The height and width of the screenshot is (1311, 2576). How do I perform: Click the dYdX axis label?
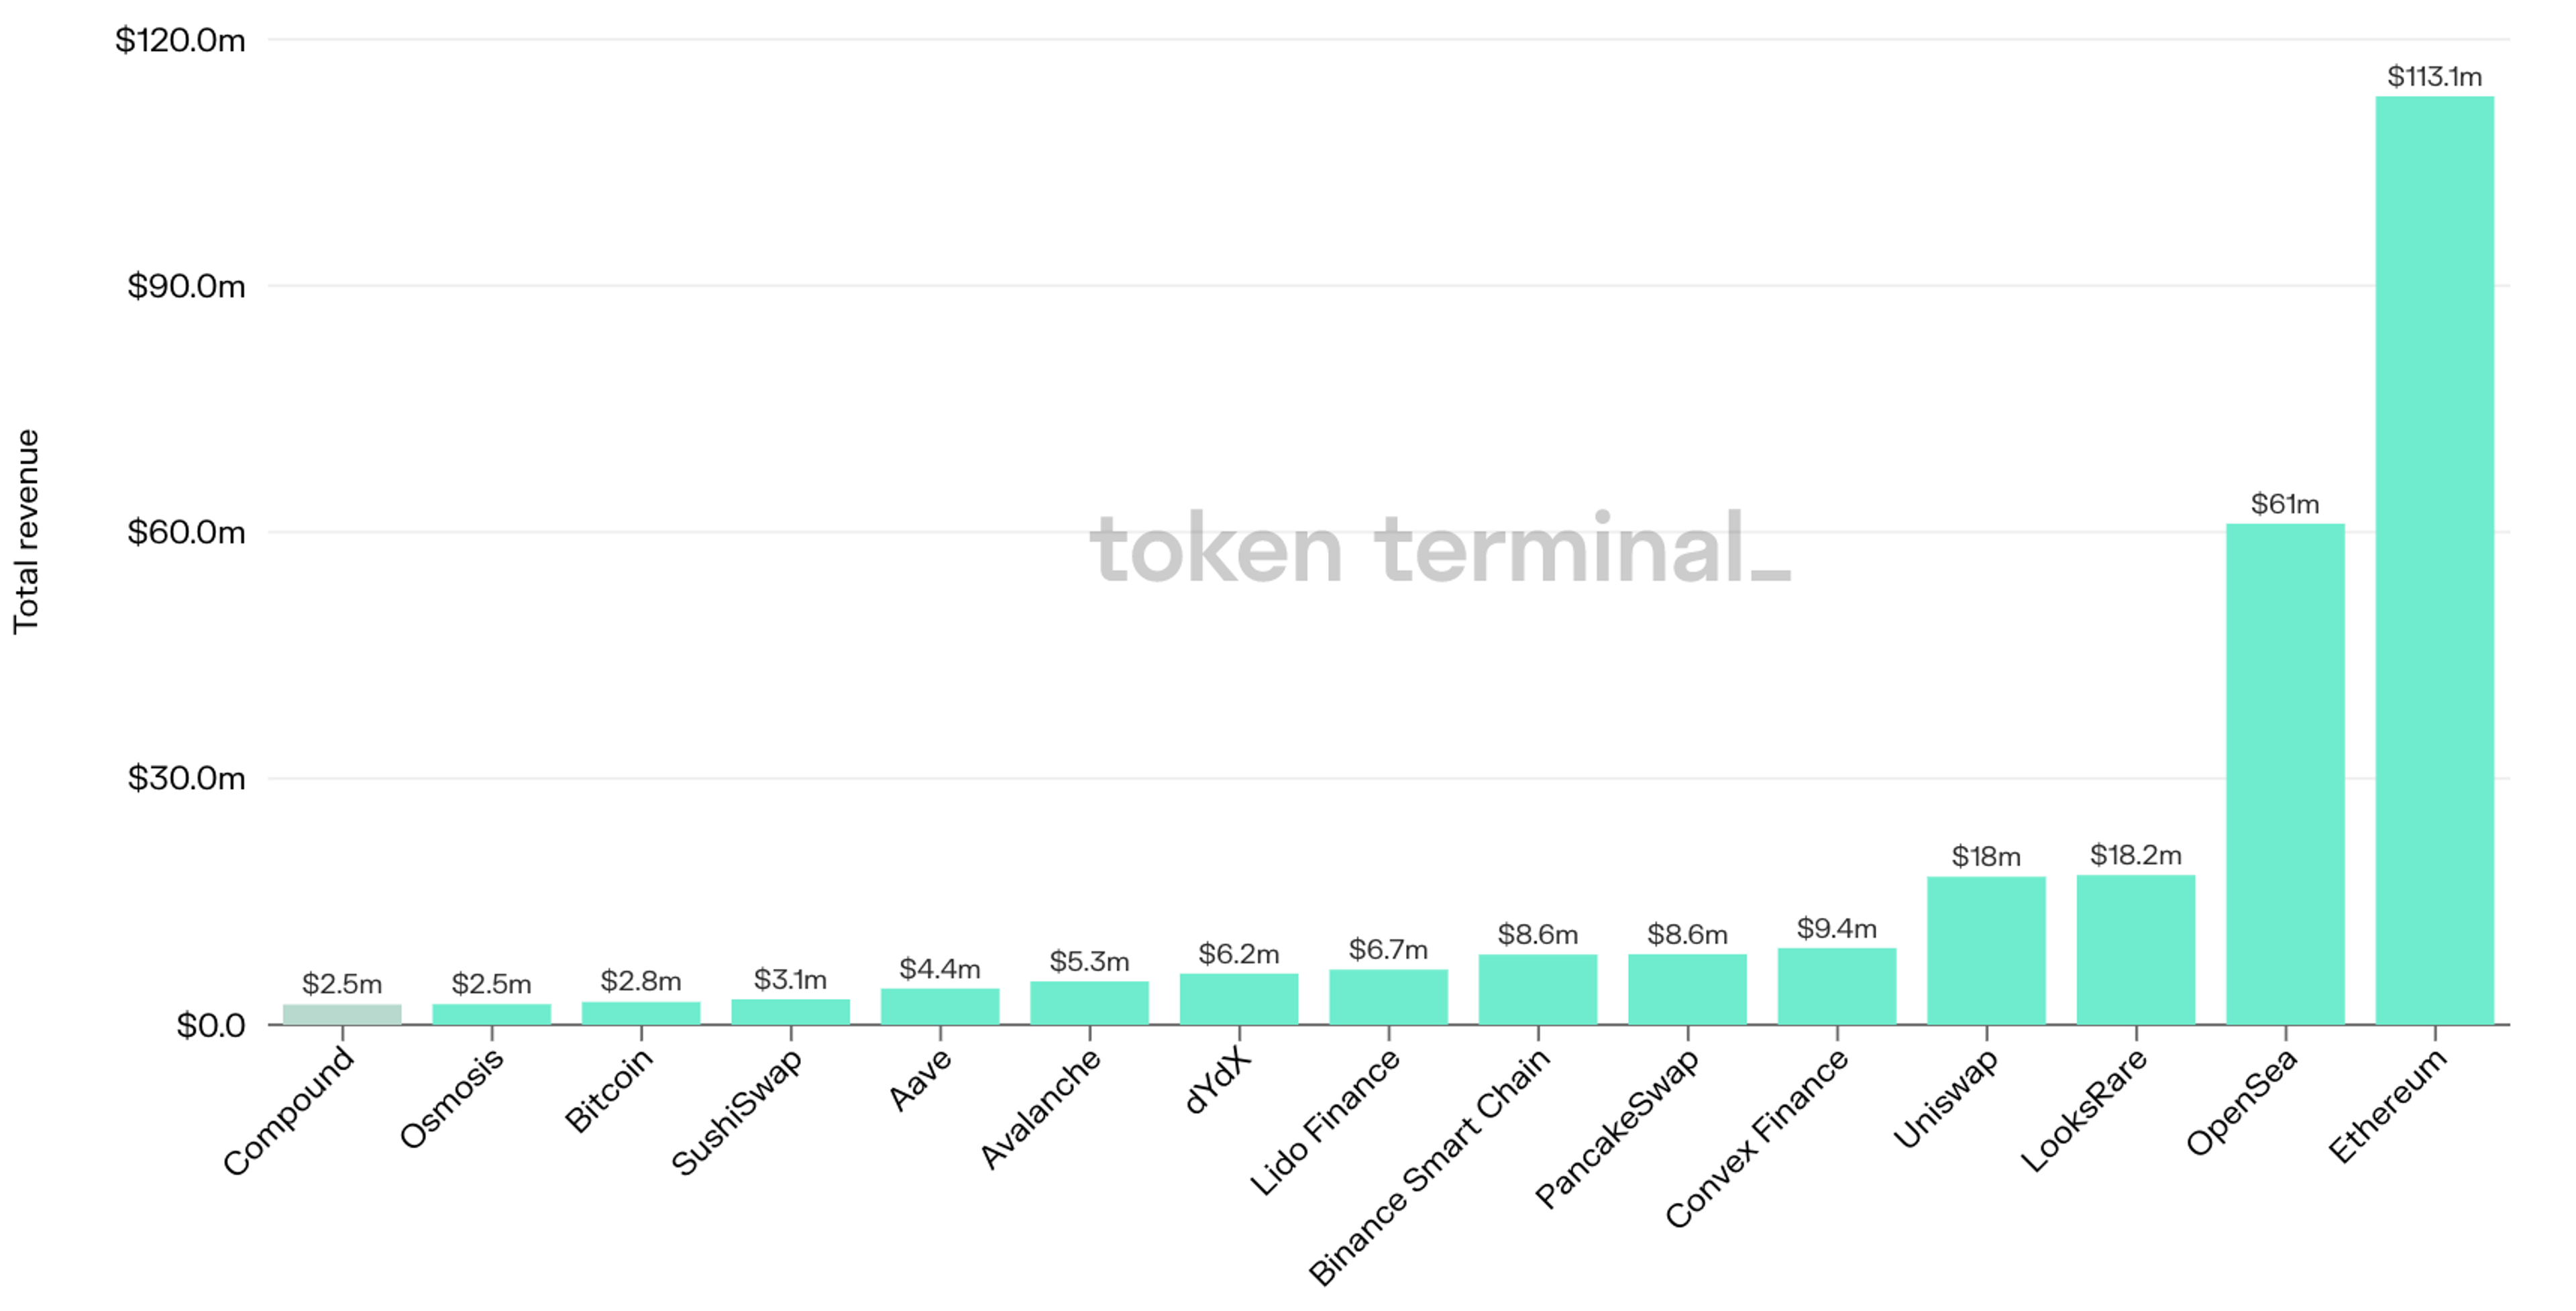click(1217, 1081)
